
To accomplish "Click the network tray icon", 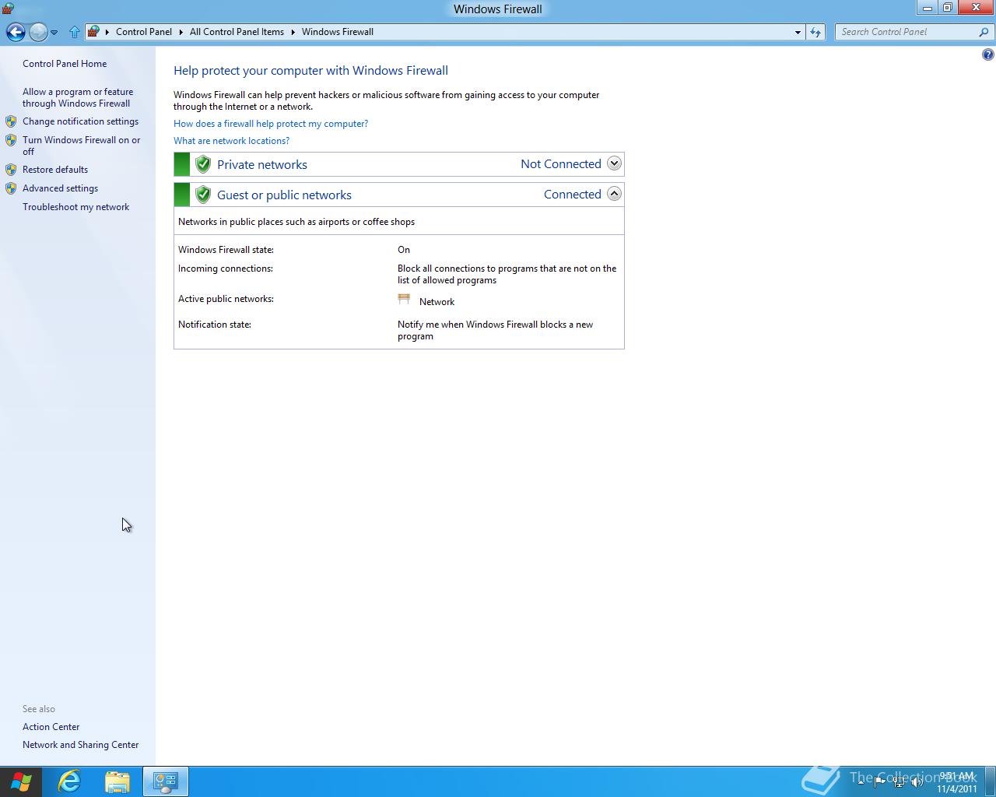I will [x=899, y=782].
